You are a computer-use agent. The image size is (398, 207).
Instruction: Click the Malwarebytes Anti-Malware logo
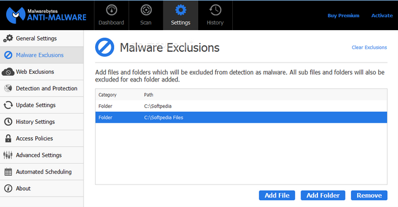point(46,15)
